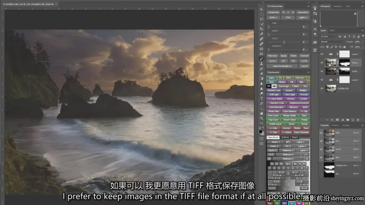Viewport: 365px width, 205px height.
Task: Open the Layers panel options menu
Action: pyautogui.click(x=363, y=30)
